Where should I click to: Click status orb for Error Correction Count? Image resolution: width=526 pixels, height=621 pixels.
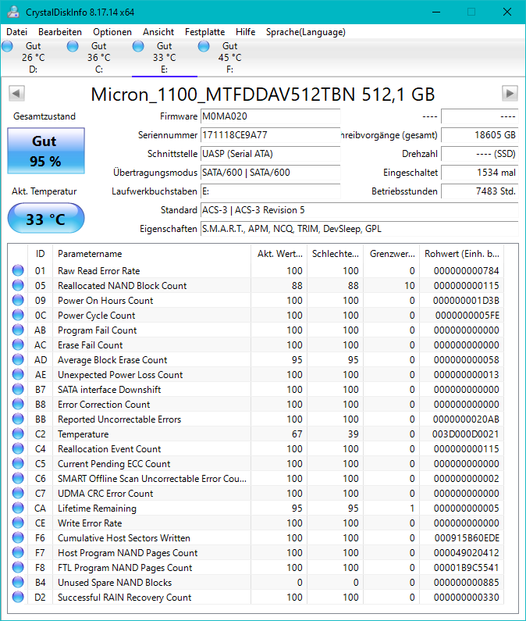(x=18, y=405)
